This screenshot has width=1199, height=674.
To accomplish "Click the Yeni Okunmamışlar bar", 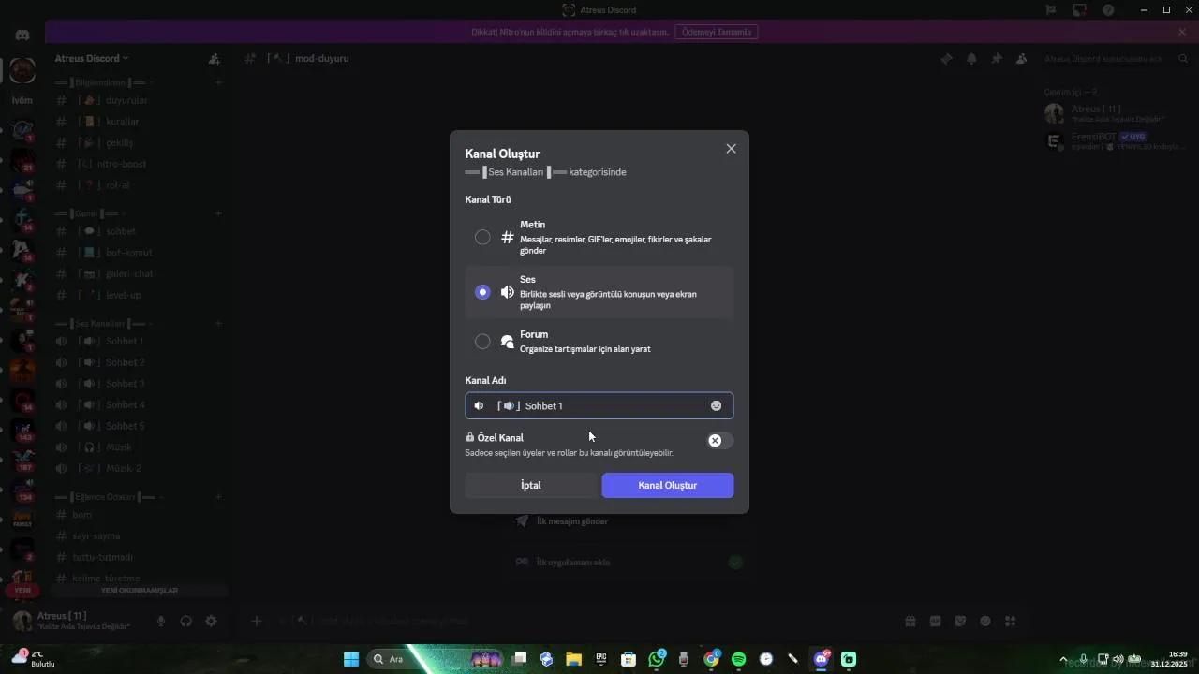I will point(139,591).
